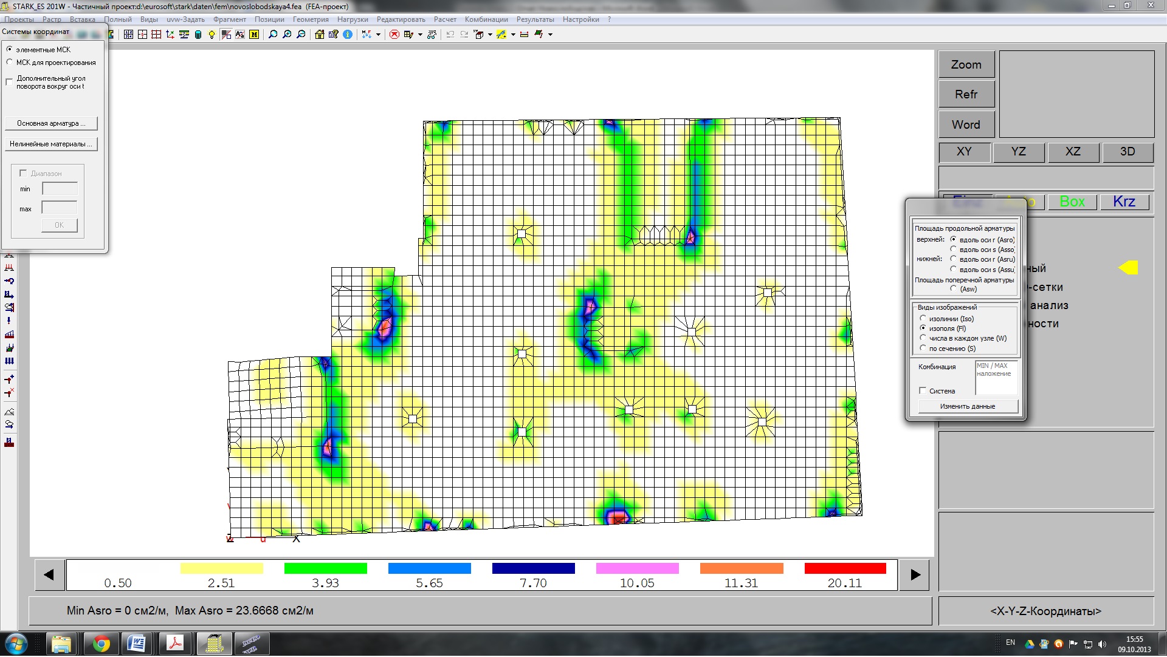1167x657 pixels.
Task: Open the 'Геометрия' menu
Action: coord(311,19)
